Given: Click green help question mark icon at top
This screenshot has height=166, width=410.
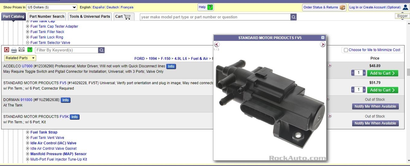Looking at the screenshot, I should click(210, 7).
